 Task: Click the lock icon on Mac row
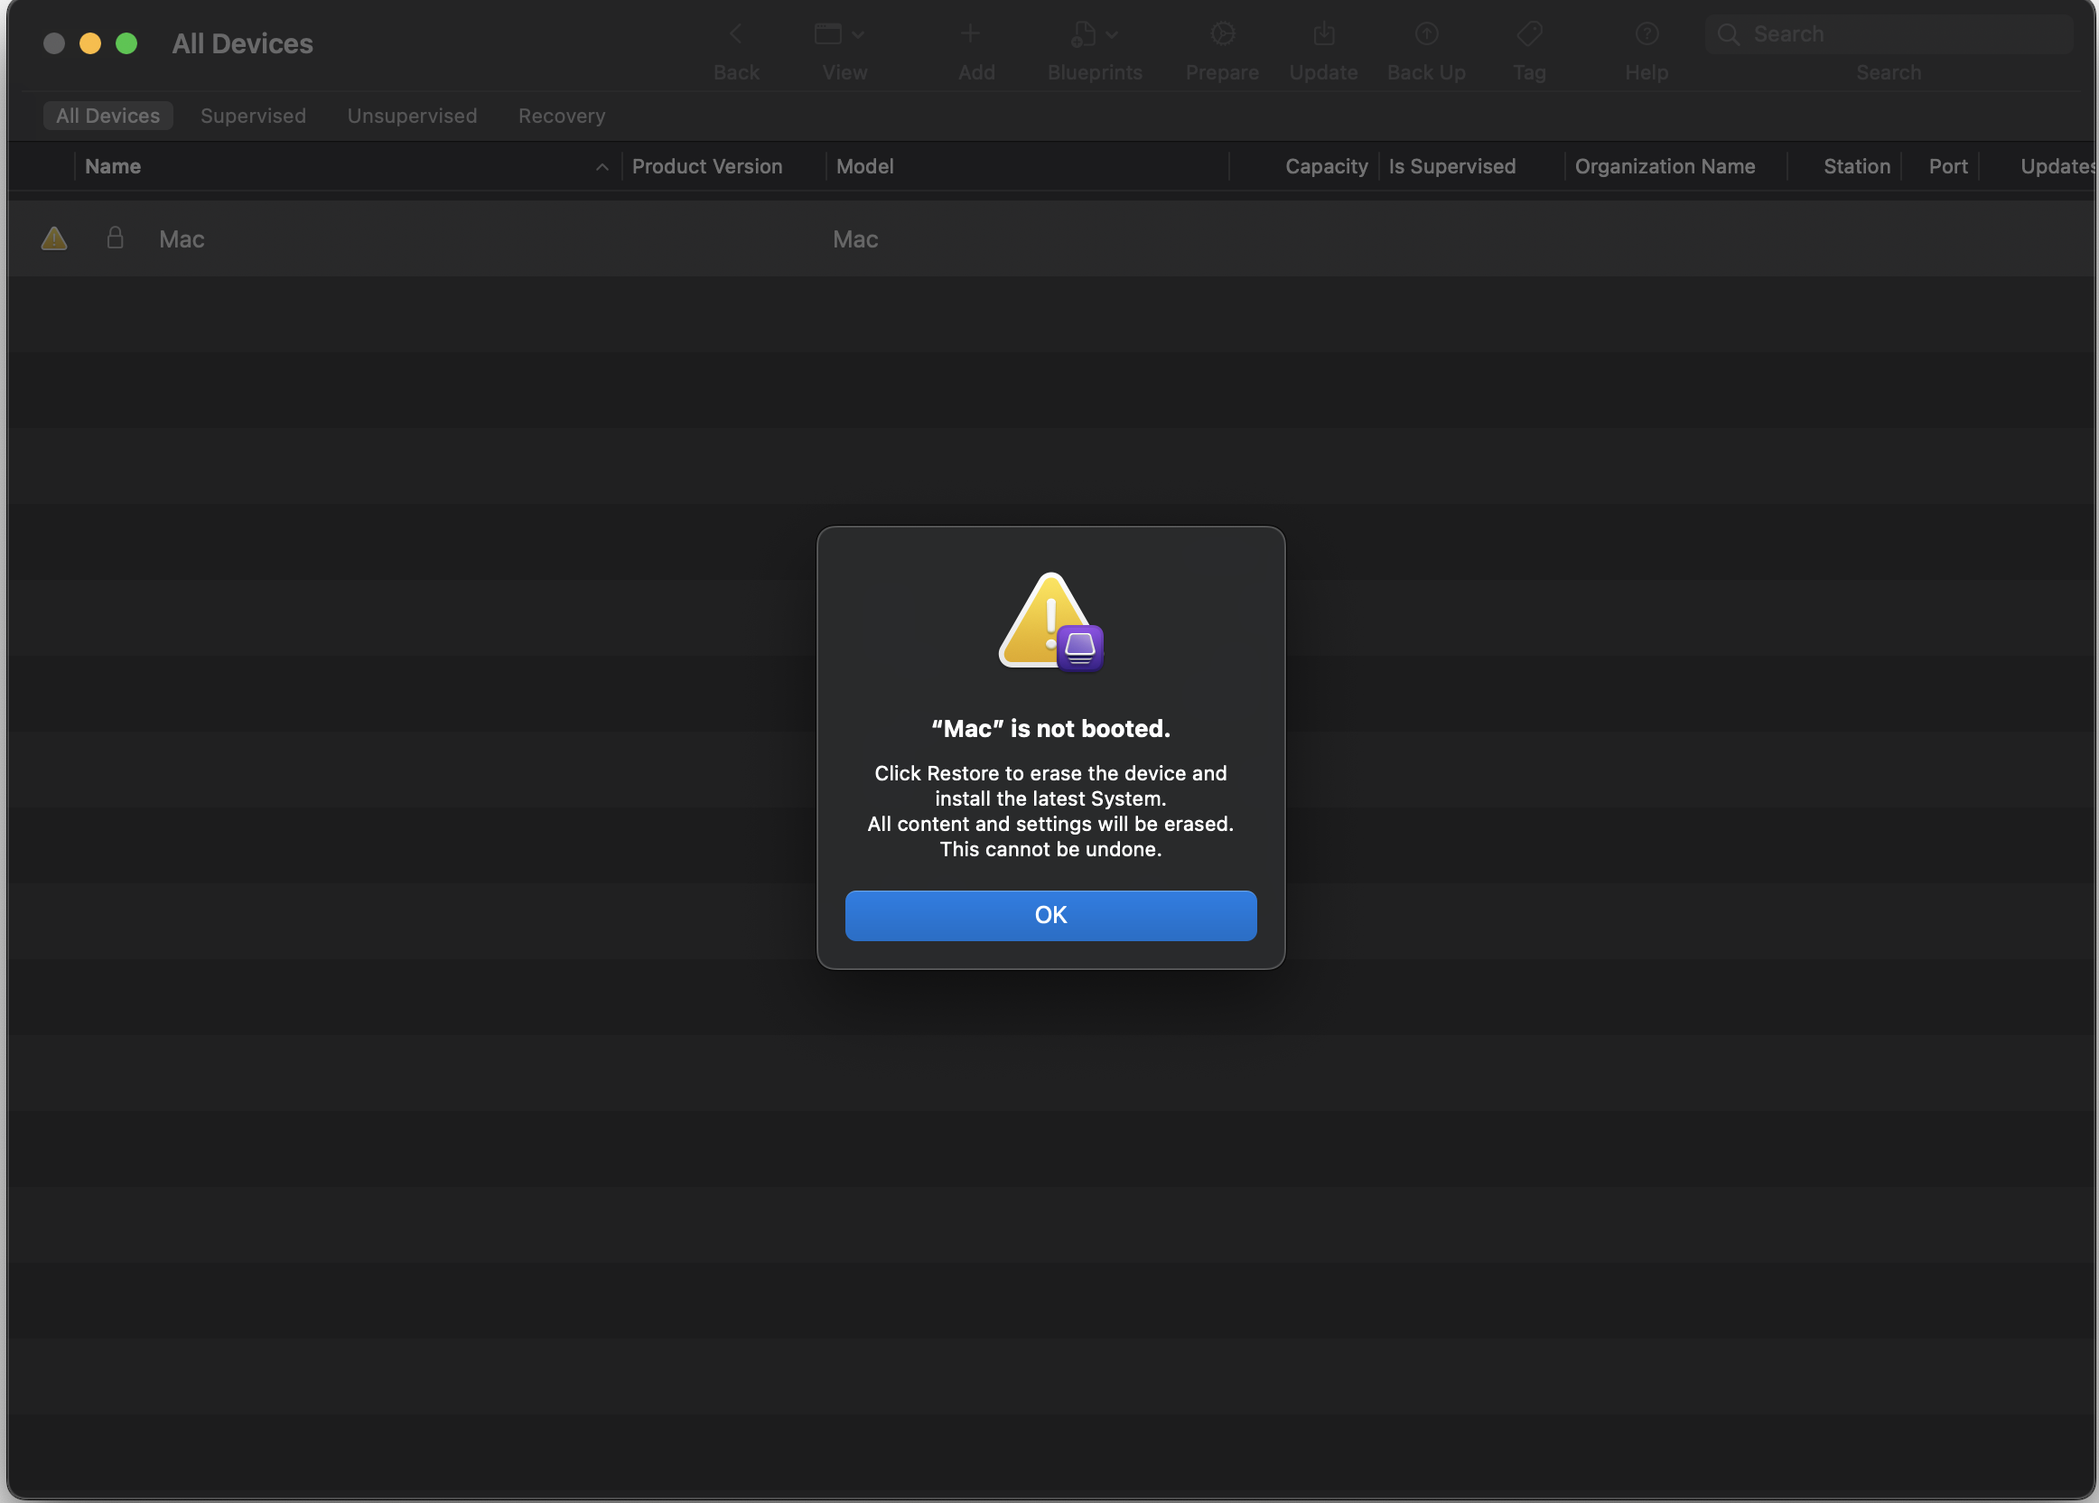click(x=115, y=238)
